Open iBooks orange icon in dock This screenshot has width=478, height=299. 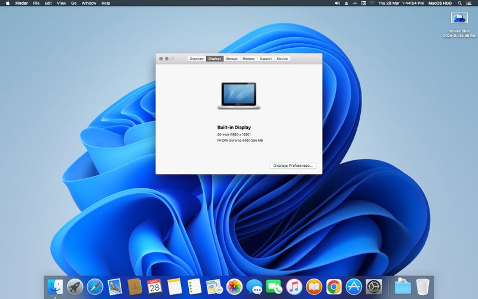(x=314, y=287)
